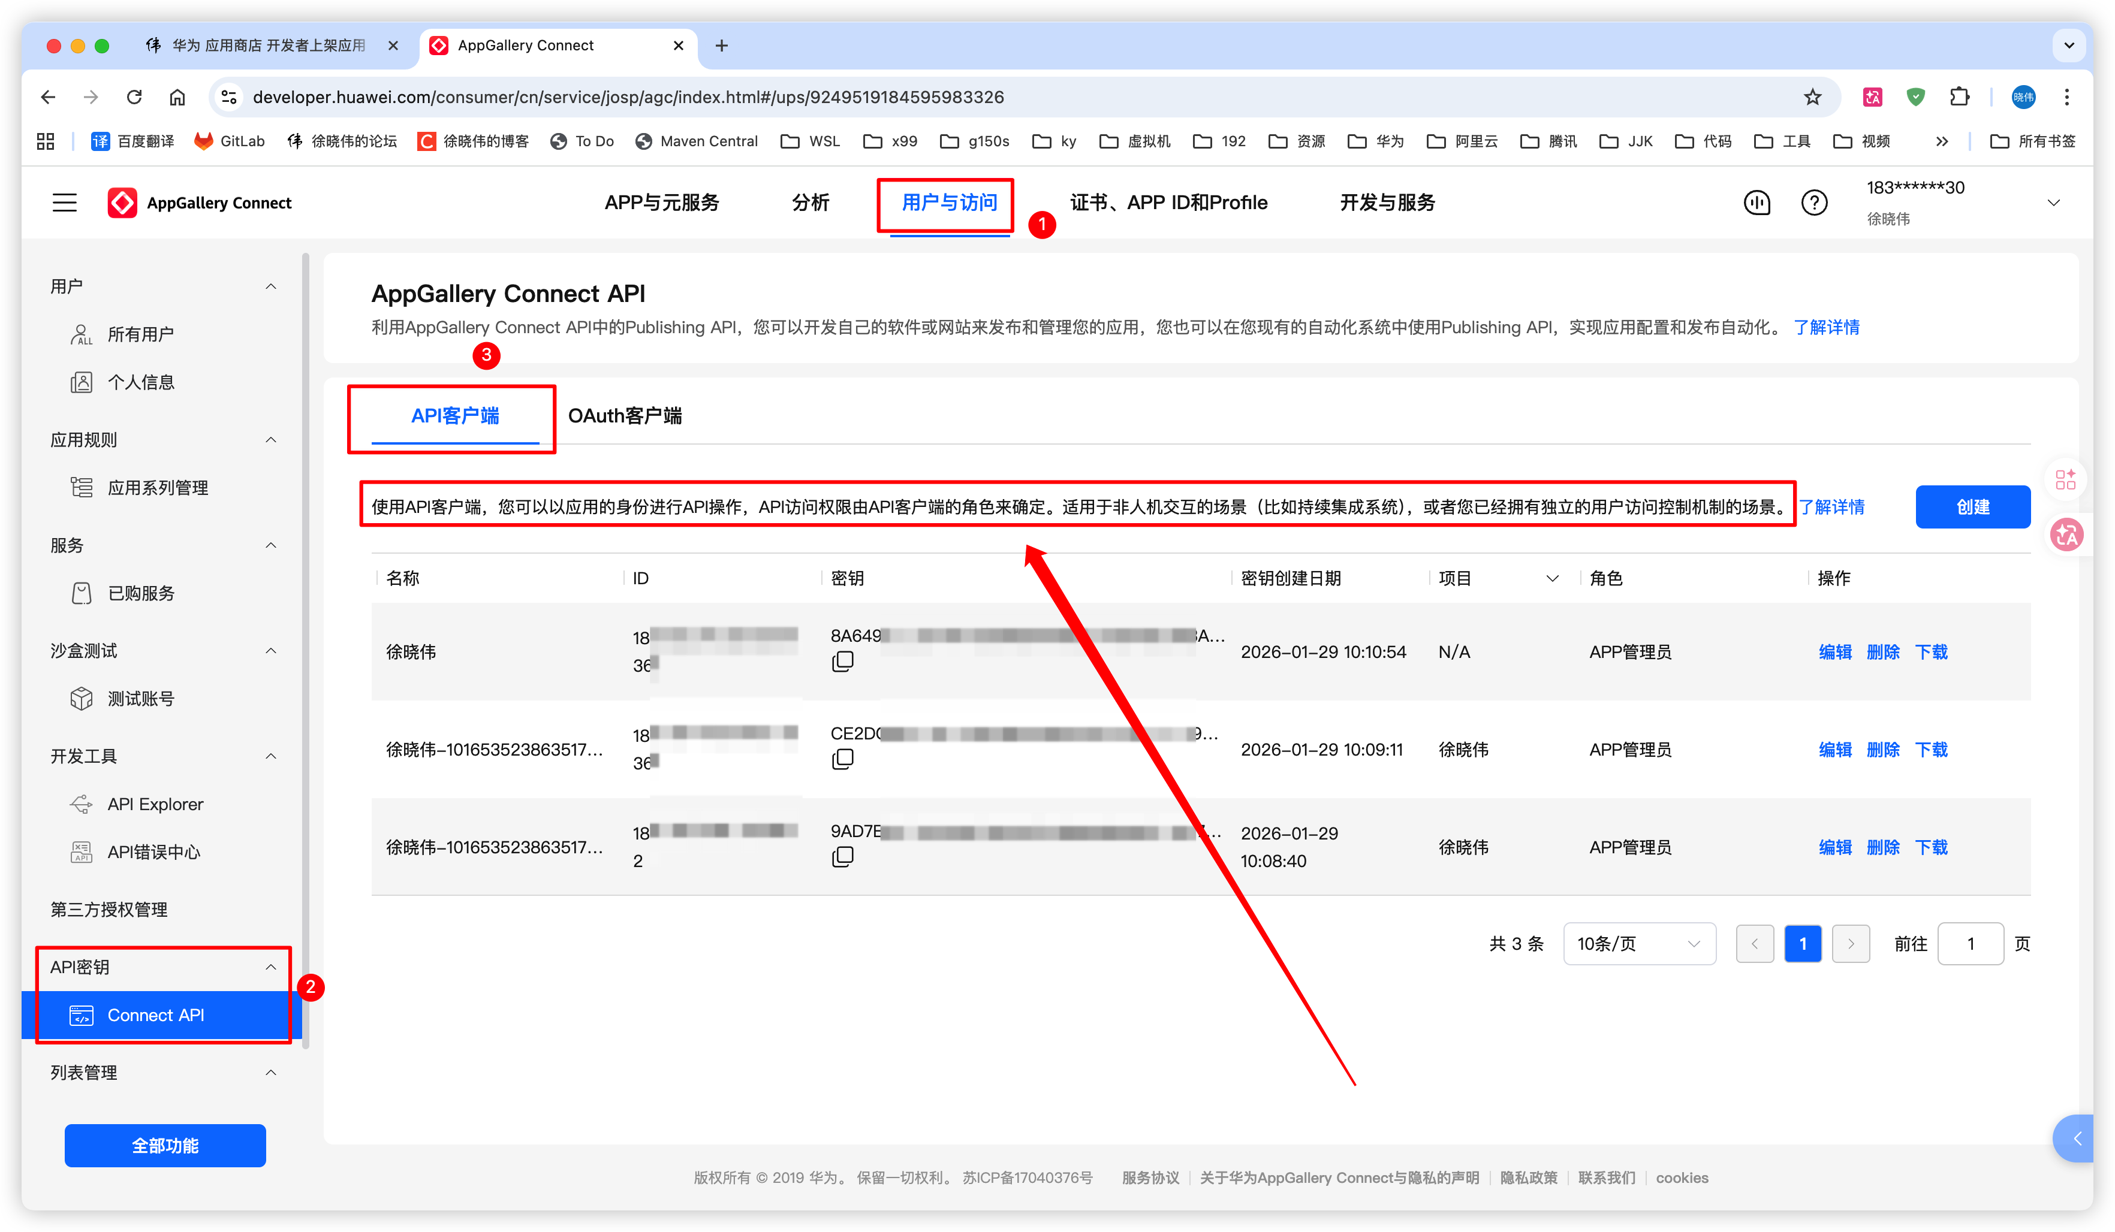The height and width of the screenshot is (1232, 2115).
Task: Reload the page
Action: (134, 97)
